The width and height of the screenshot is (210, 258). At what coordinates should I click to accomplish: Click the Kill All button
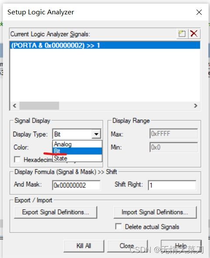point(84,246)
